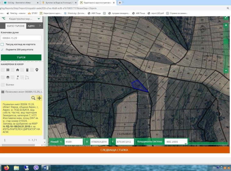Click the plus icon beside the parcel result
Screen dimensions: 231x171
click(39, 98)
